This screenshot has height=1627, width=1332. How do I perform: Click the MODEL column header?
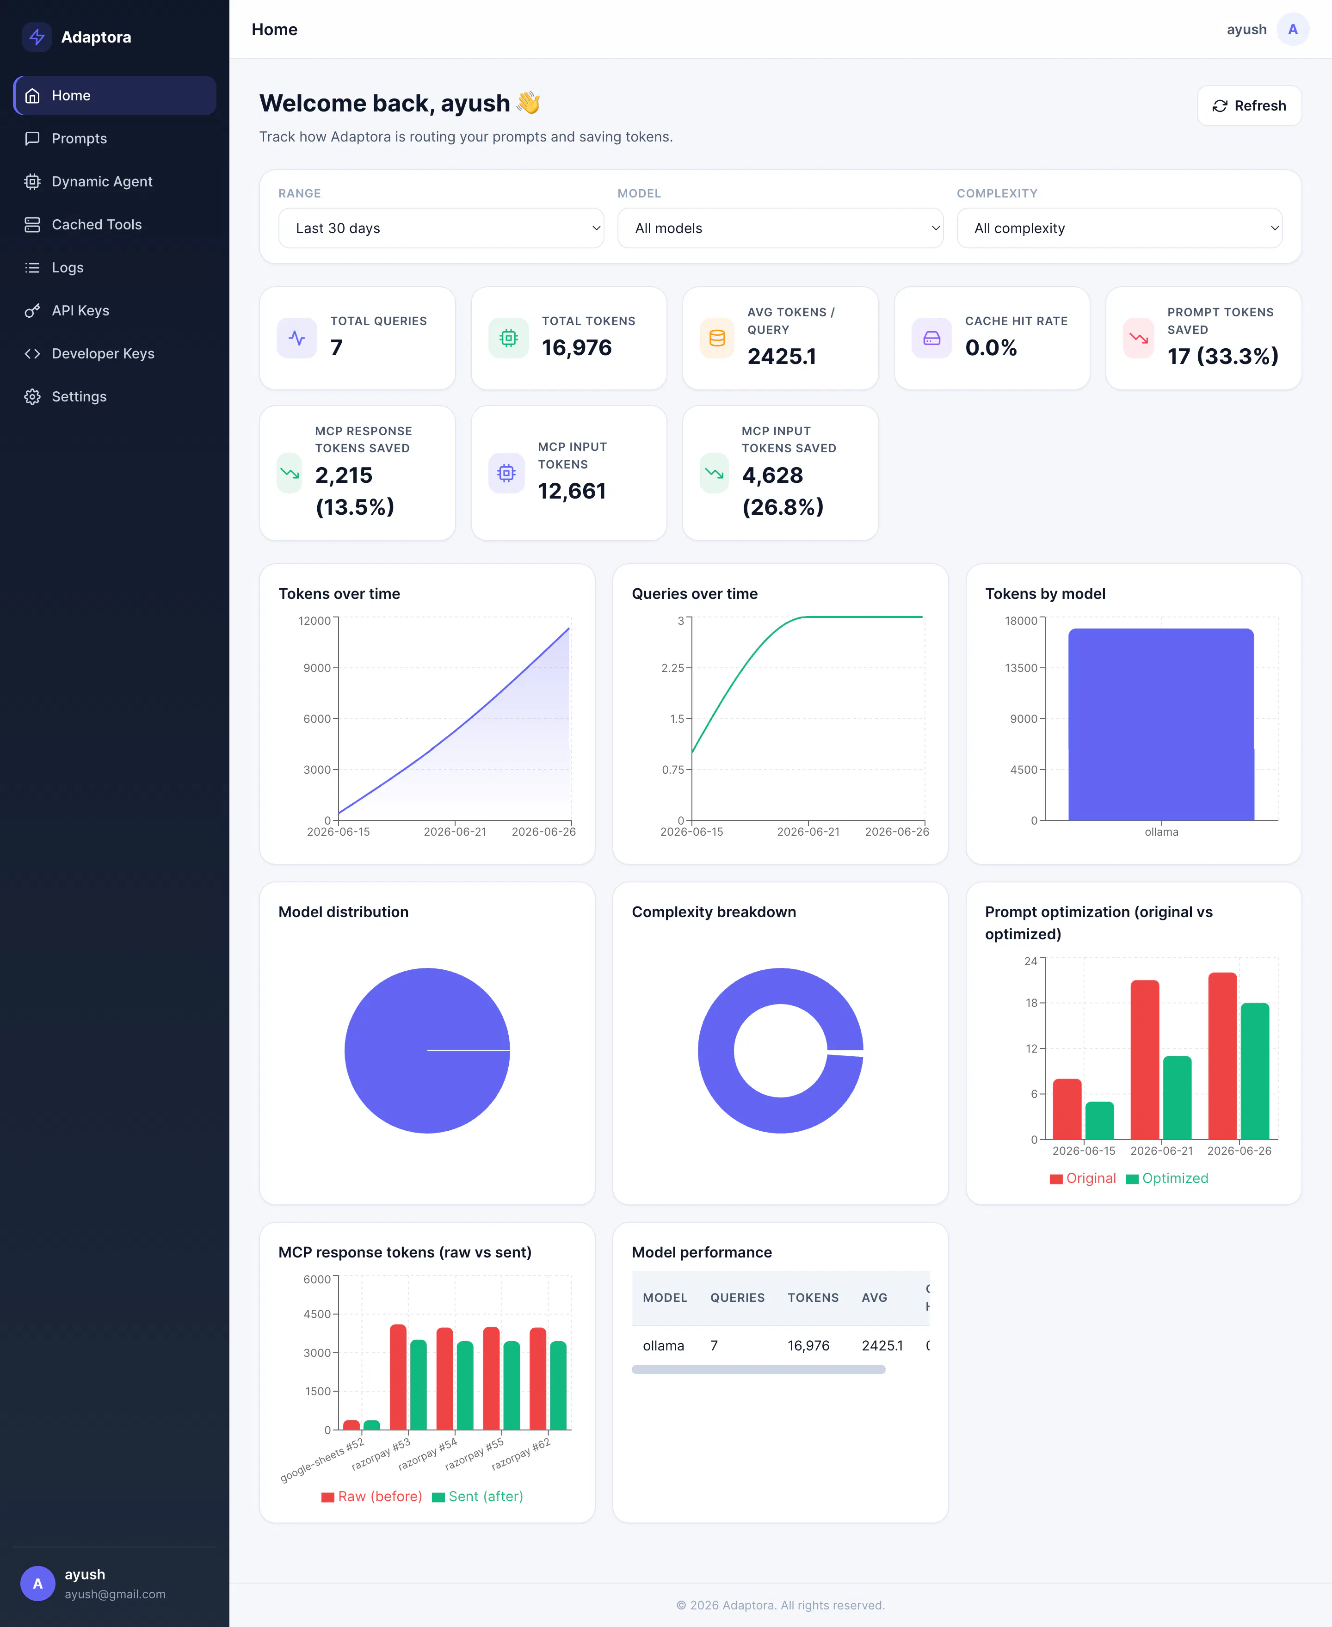point(665,1298)
